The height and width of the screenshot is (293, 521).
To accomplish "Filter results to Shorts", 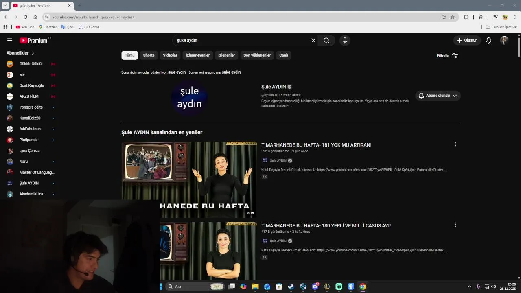I will click(x=149, y=55).
